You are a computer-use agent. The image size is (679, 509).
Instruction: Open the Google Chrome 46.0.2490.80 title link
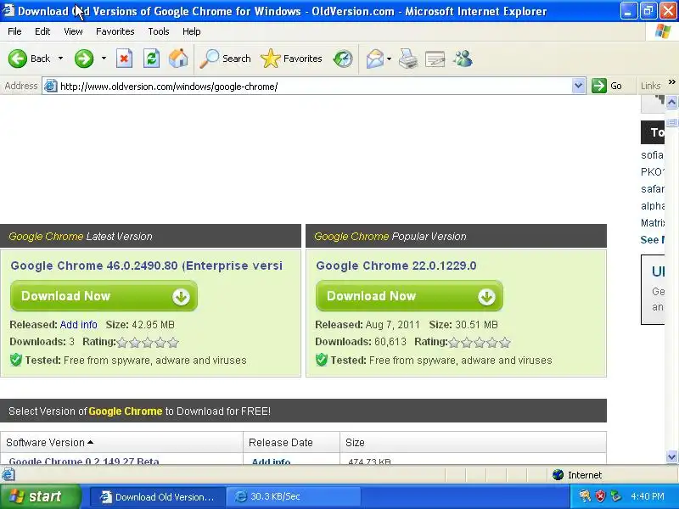146,266
